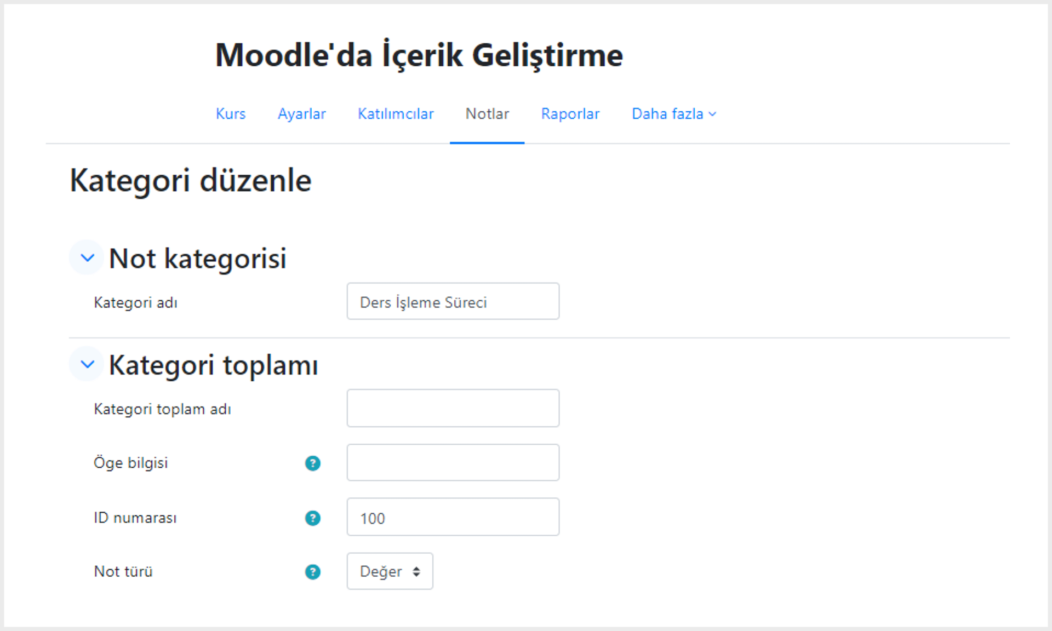Select the ID numarası field showing 100

pos(453,517)
